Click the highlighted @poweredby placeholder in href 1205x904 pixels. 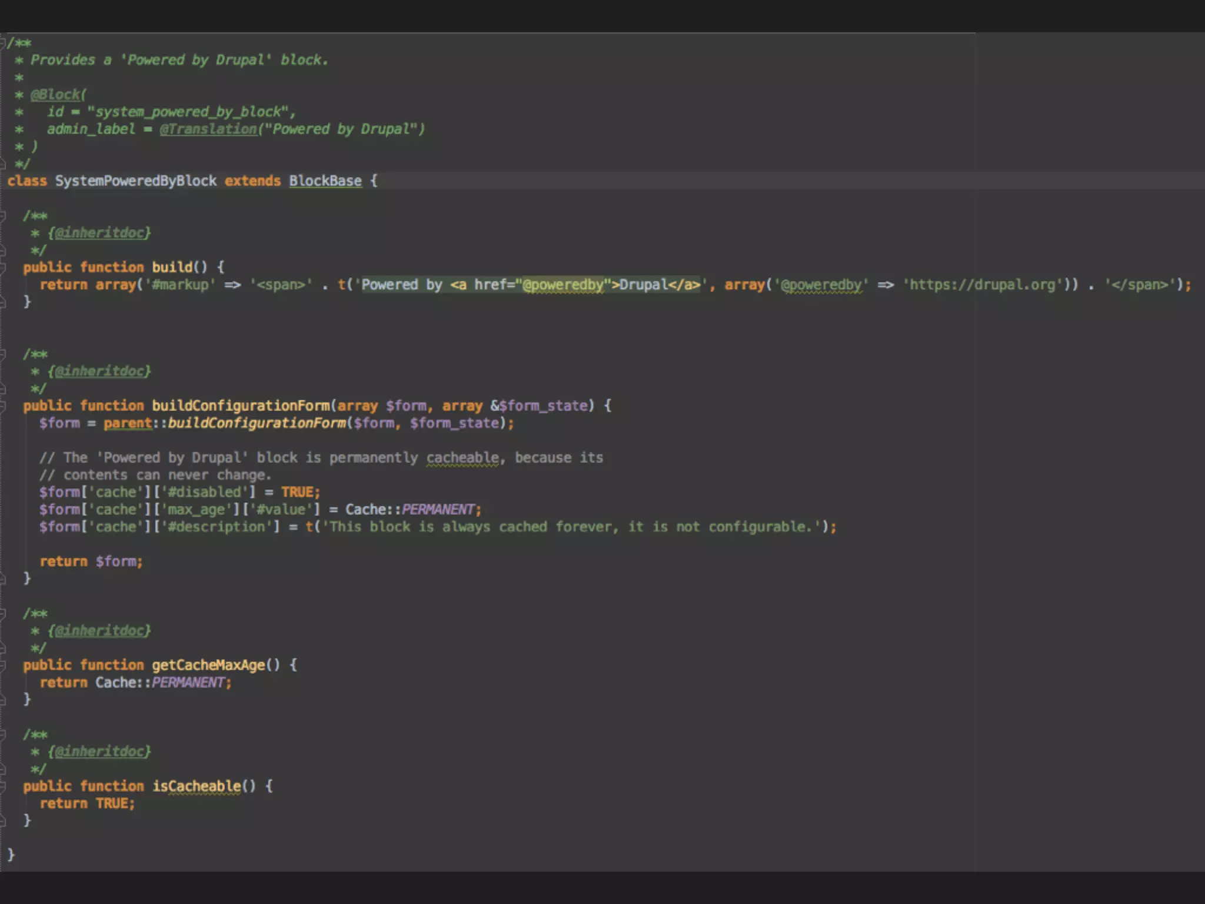point(563,285)
